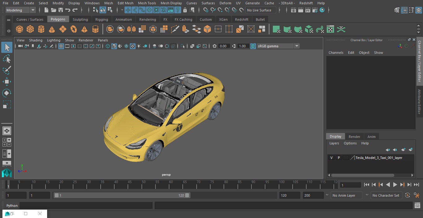Click the polygon cone shelf icon
The height and width of the screenshot is (218, 423).
(52, 29)
